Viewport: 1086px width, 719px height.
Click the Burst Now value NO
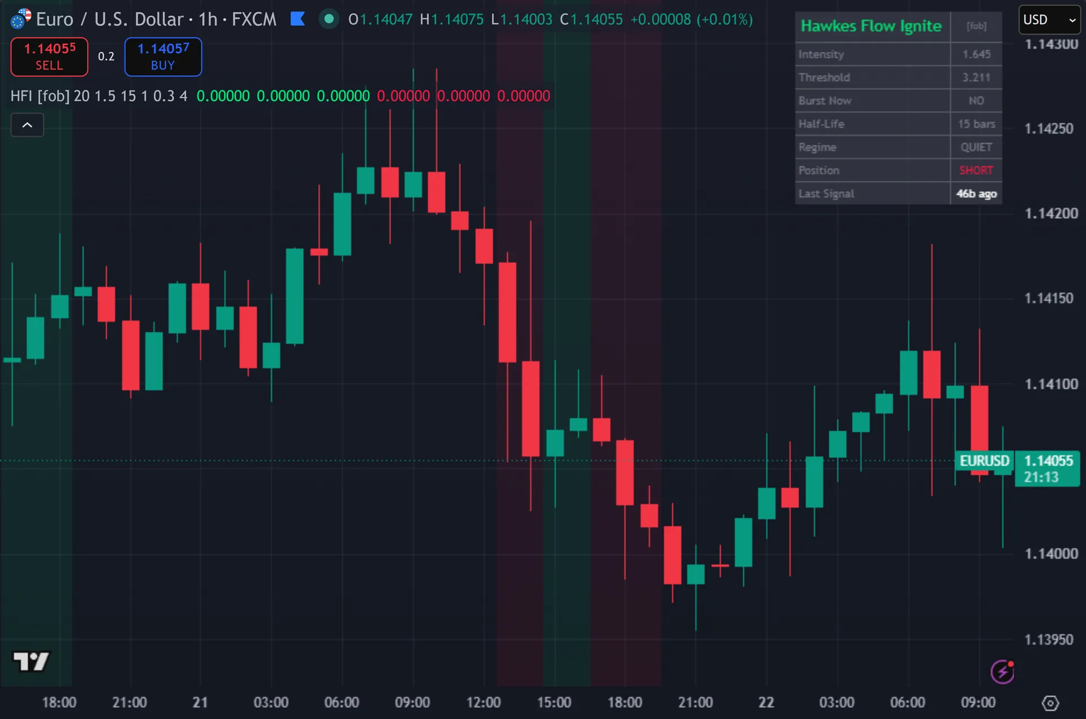point(977,101)
